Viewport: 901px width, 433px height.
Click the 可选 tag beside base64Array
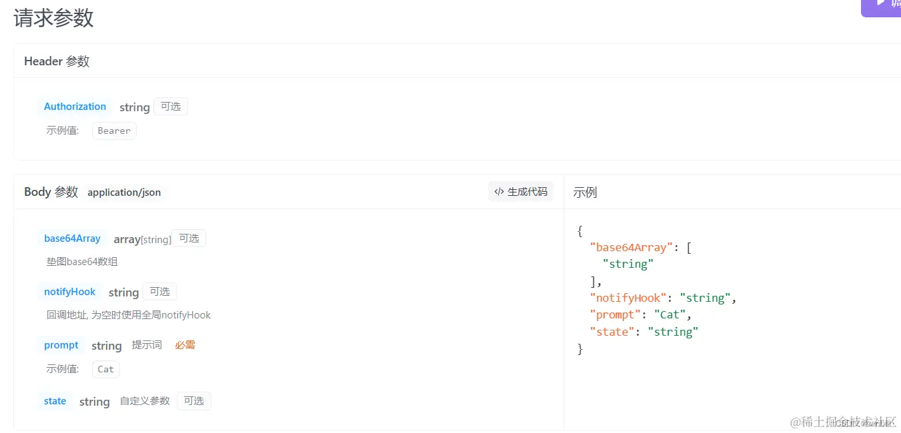click(x=189, y=238)
